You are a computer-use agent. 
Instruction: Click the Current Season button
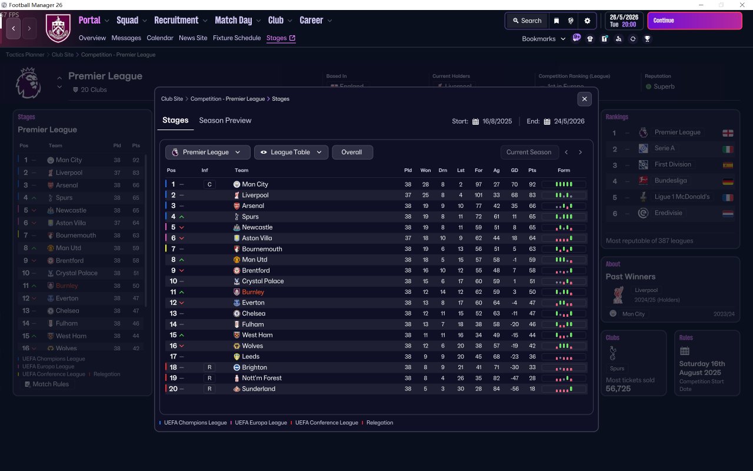point(529,152)
